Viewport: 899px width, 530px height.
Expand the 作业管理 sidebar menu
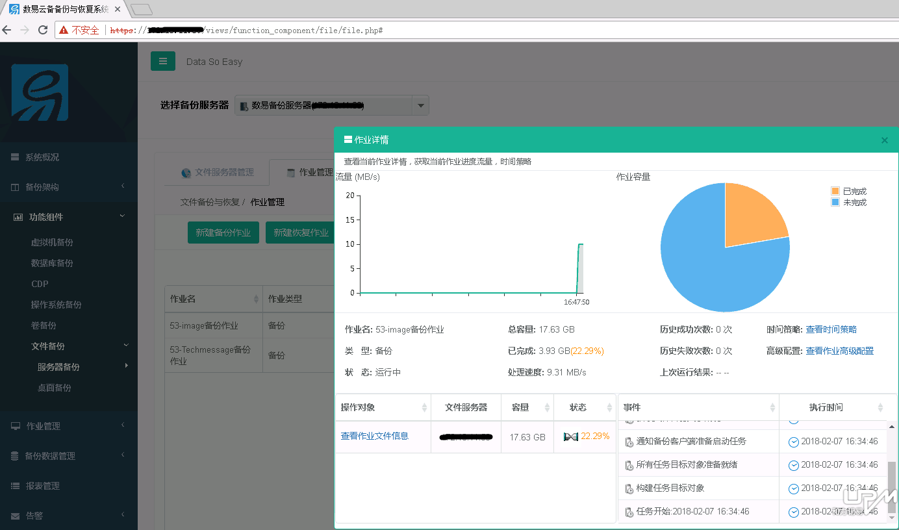point(68,426)
